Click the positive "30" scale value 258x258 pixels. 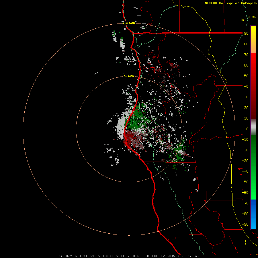pos(246,97)
